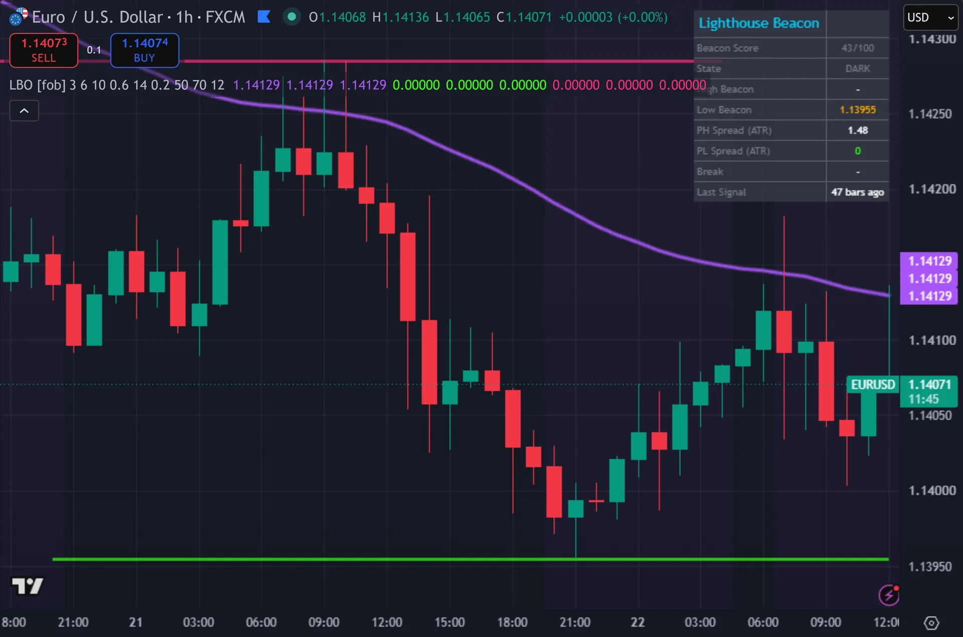Viewport: 963px width, 637px height.
Task: Click the 22 date label on time axis
Action: pos(637,622)
